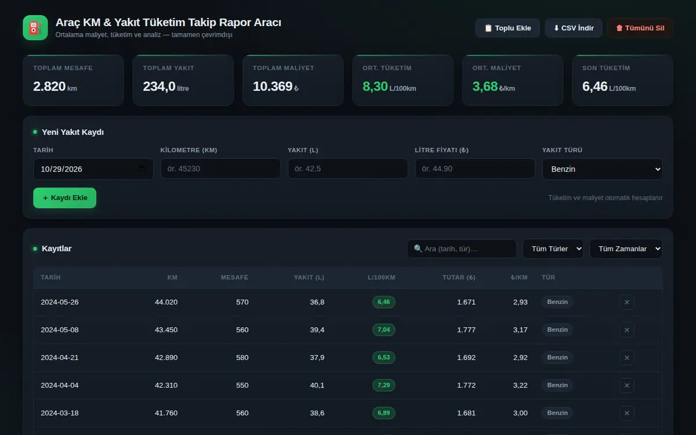Viewport: 696px width, 435px height.
Task: Click the Tutar (₺) column header
Action: pyautogui.click(x=459, y=277)
